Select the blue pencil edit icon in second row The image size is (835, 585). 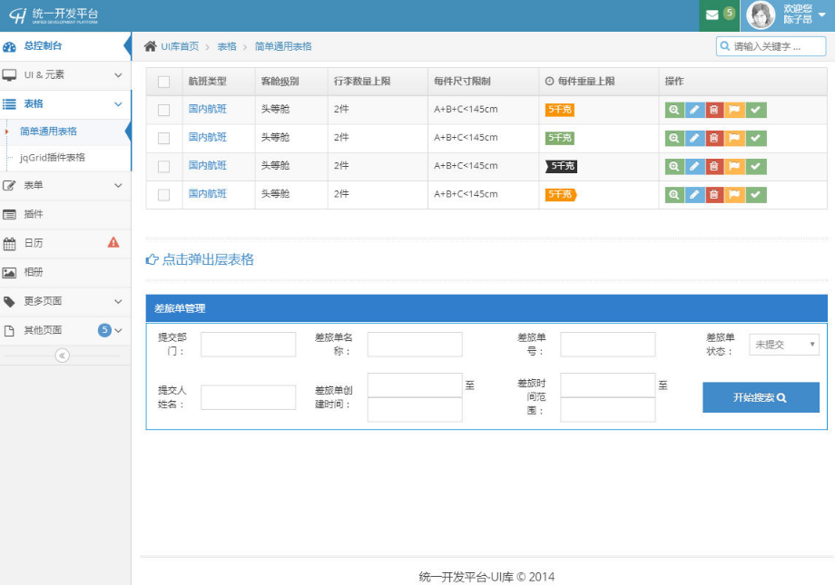click(x=694, y=138)
